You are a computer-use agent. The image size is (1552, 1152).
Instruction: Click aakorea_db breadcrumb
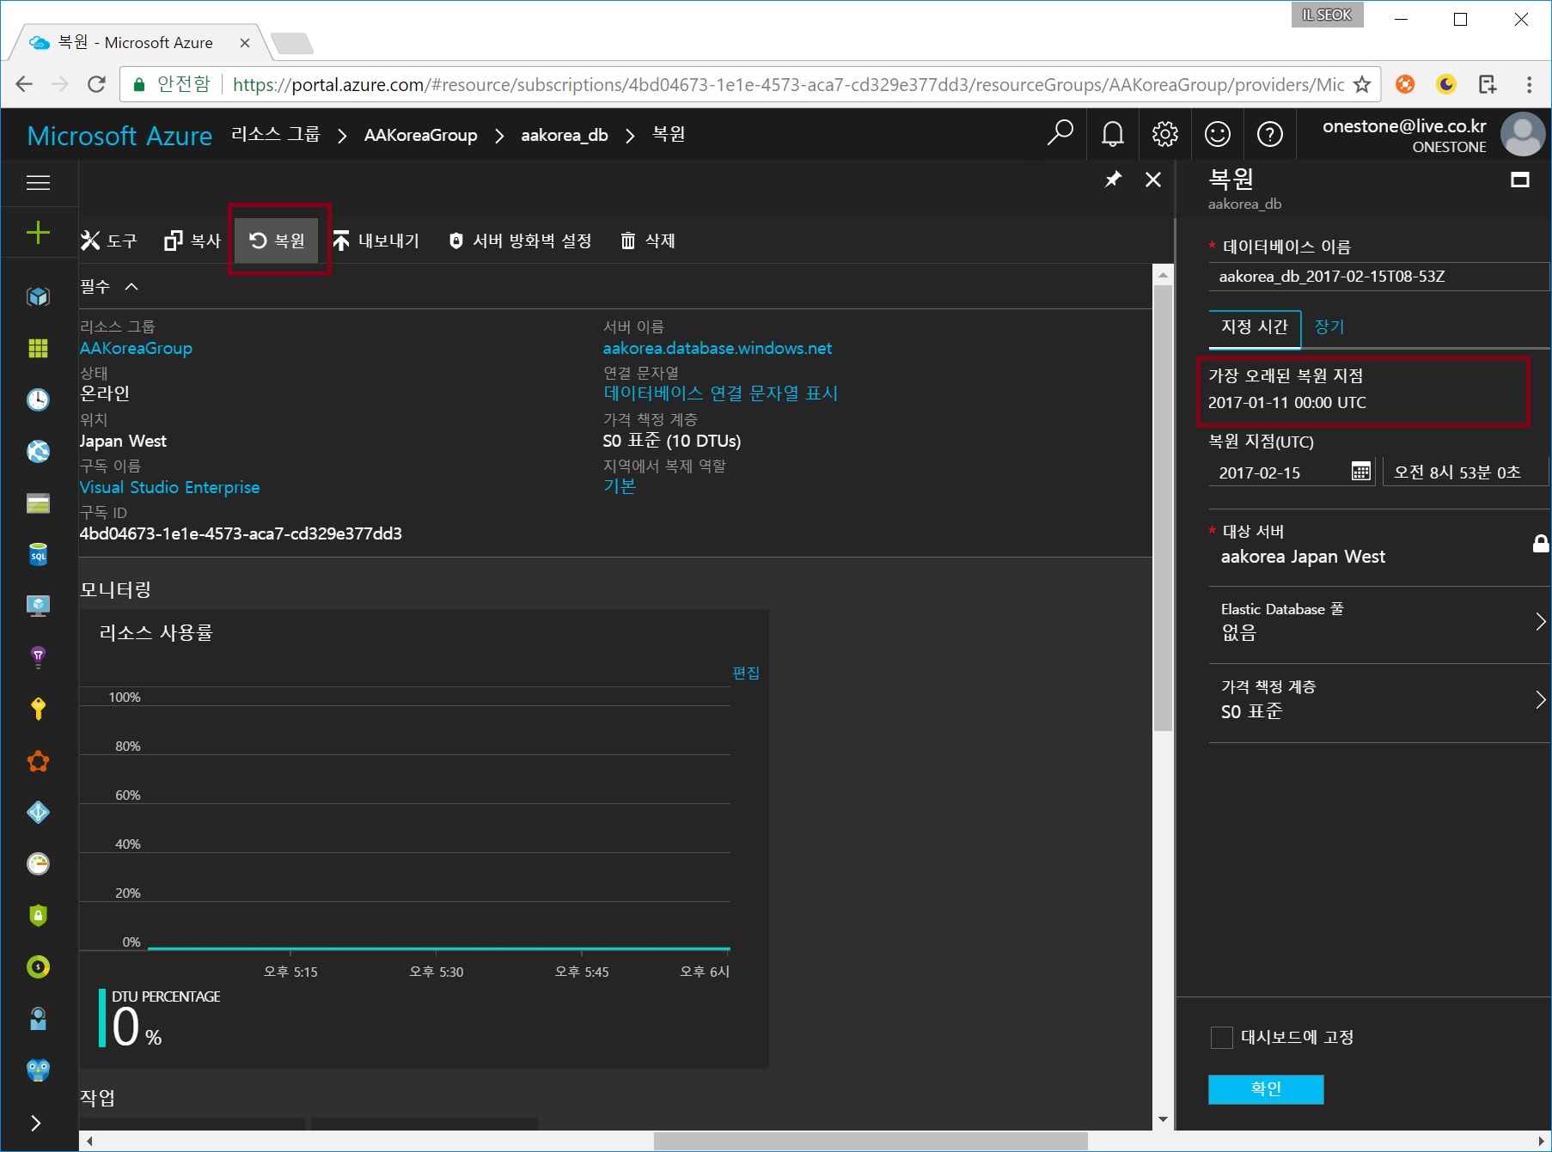(564, 135)
